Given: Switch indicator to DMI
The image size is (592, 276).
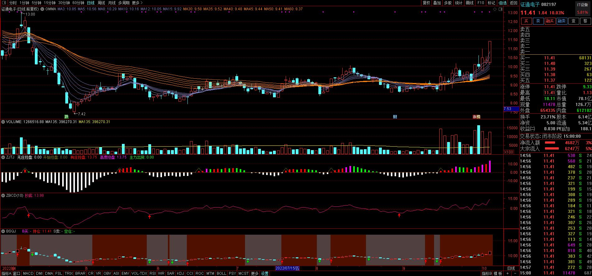Looking at the screenshot, I should click(39, 274).
